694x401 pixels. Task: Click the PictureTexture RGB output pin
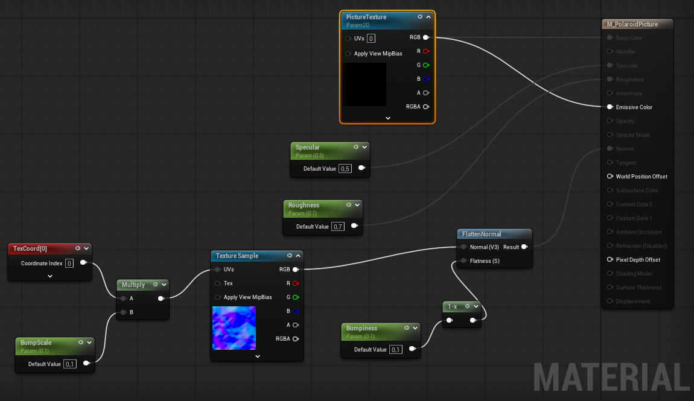point(426,37)
